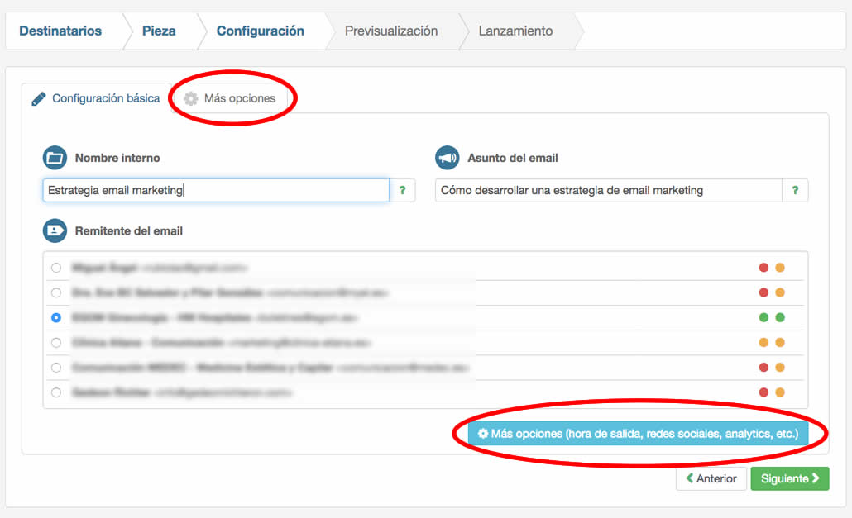Select the fourth sender radio button

(56, 340)
